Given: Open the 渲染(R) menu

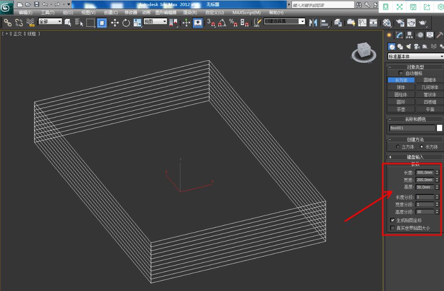Looking at the screenshot, I should tap(190, 12).
